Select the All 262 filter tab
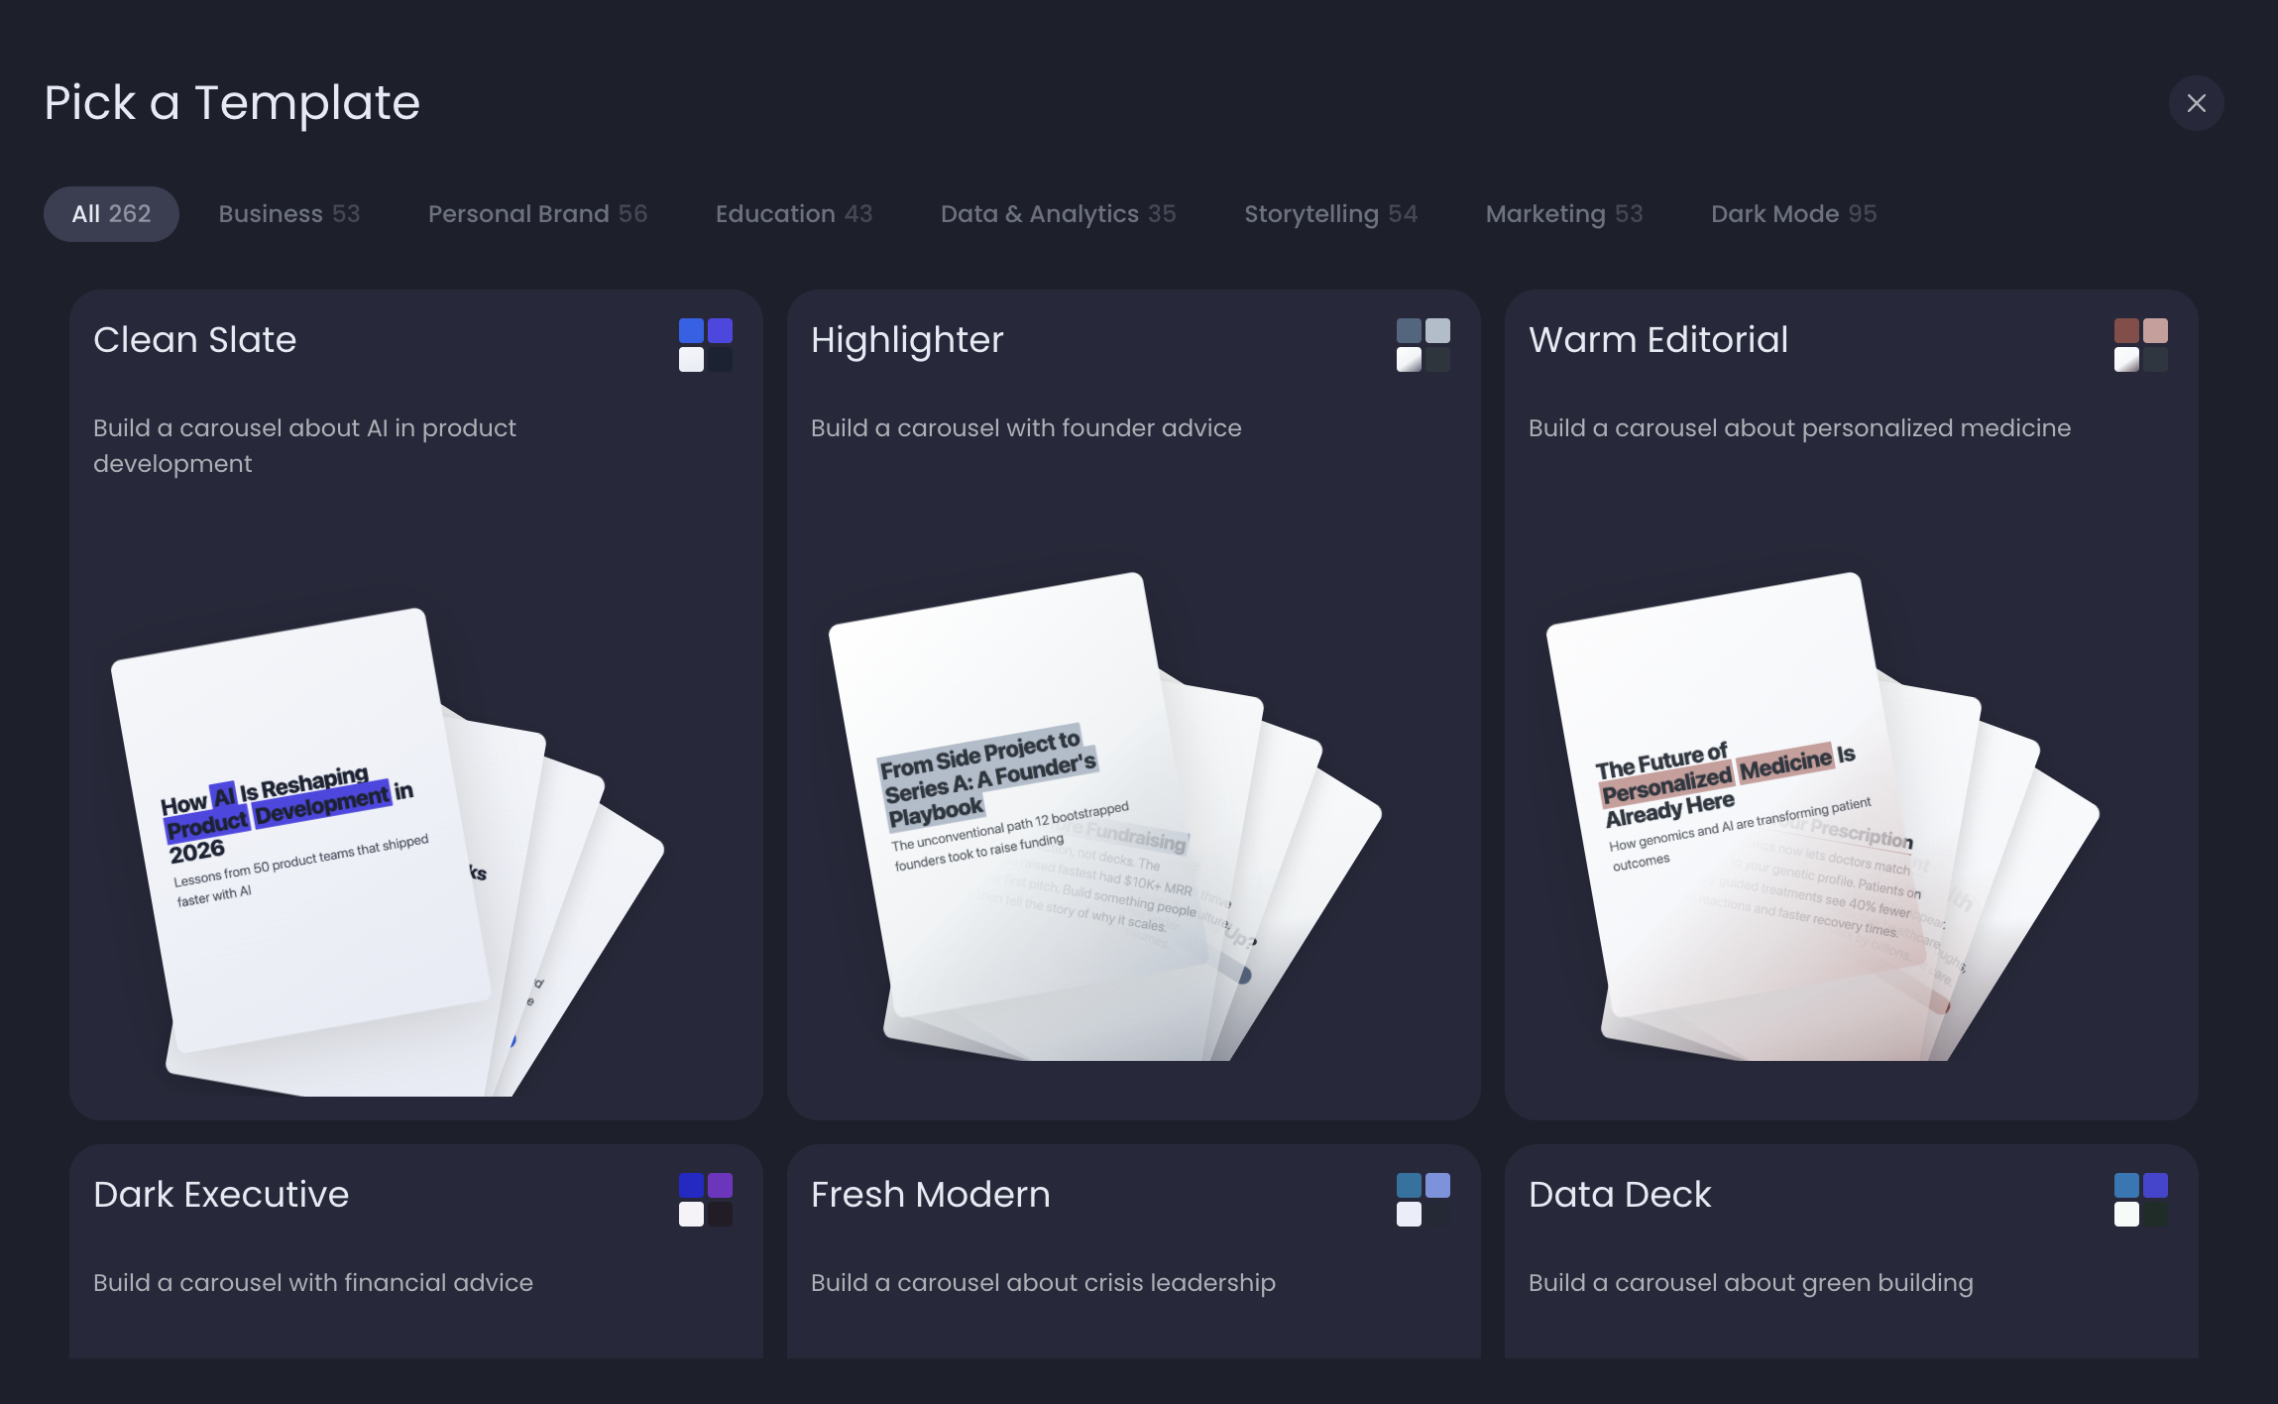The height and width of the screenshot is (1404, 2278). (x=111, y=214)
